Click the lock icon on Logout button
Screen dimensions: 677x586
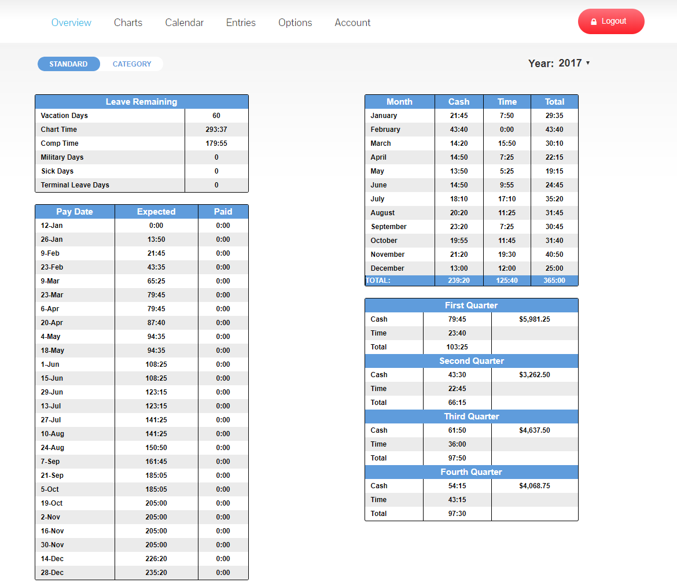click(x=594, y=21)
